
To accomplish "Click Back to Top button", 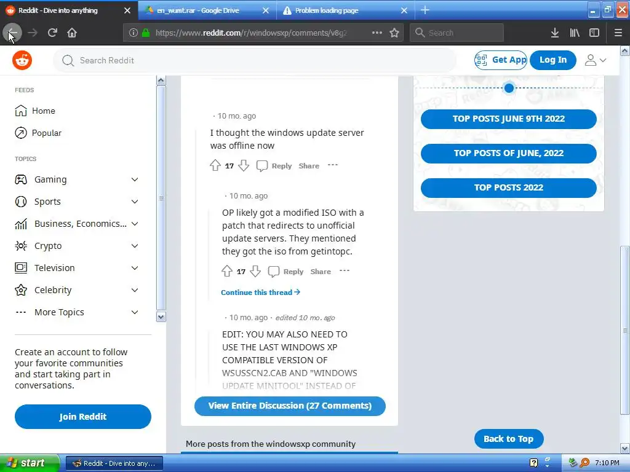I will click(509, 439).
